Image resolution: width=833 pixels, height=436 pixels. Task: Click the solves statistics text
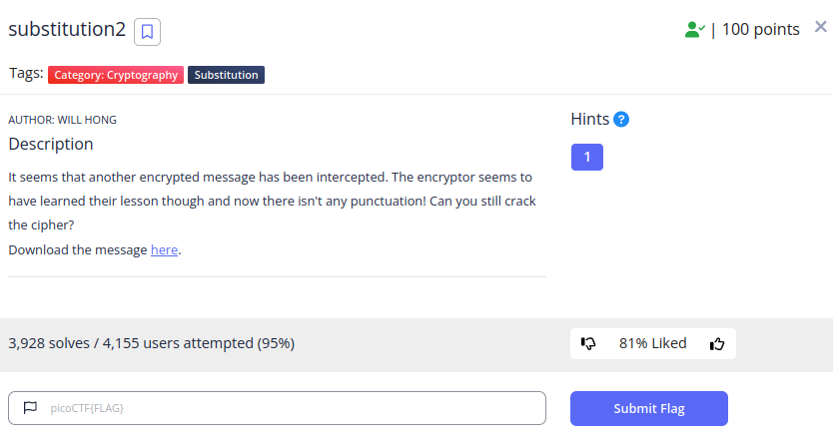pos(152,343)
